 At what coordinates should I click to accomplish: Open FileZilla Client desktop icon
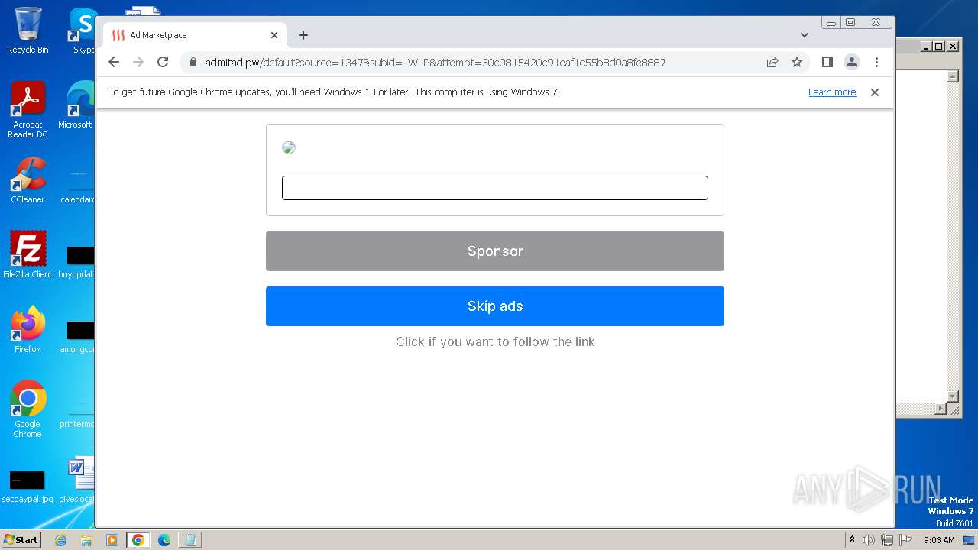28,254
